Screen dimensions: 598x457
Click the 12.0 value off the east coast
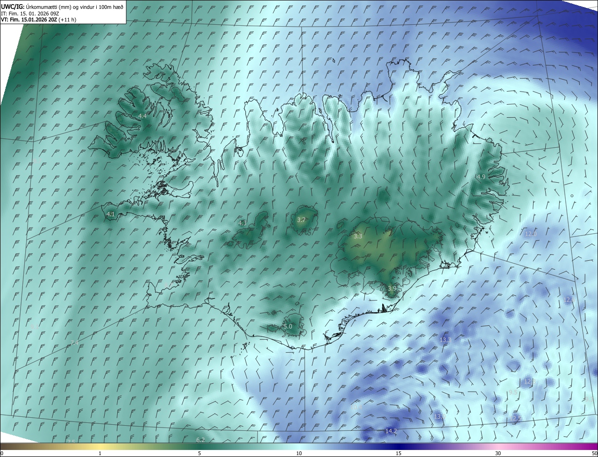click(531, 234)
